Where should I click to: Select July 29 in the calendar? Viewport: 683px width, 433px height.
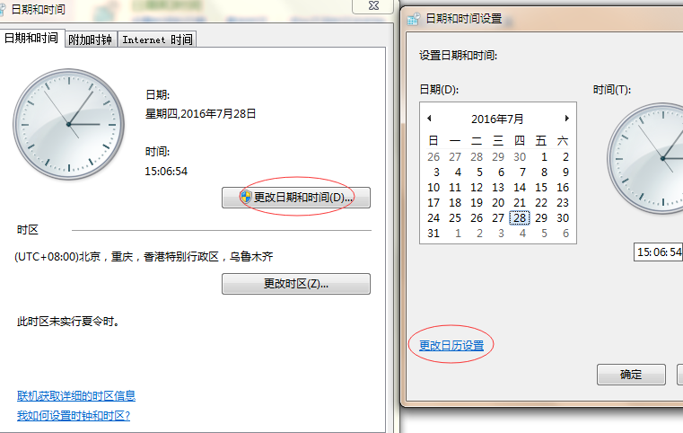[x=541, y=218]
